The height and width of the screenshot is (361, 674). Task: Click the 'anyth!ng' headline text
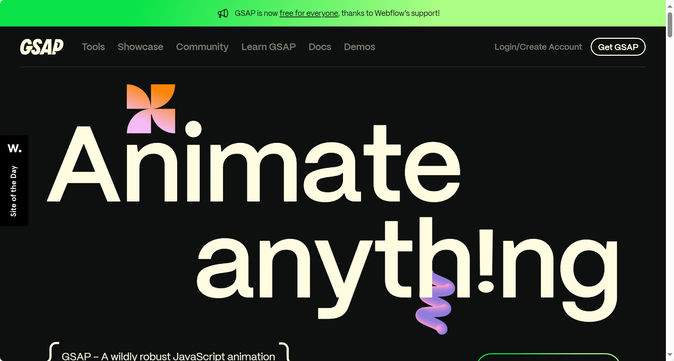(407, 269)
